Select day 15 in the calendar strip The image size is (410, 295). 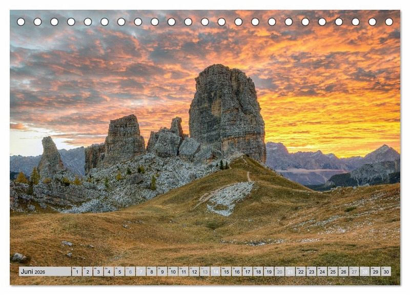226,271
